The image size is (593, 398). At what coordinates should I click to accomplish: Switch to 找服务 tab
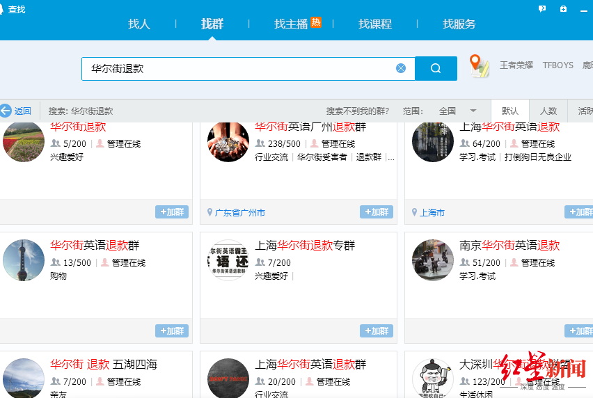pos(459,24)
